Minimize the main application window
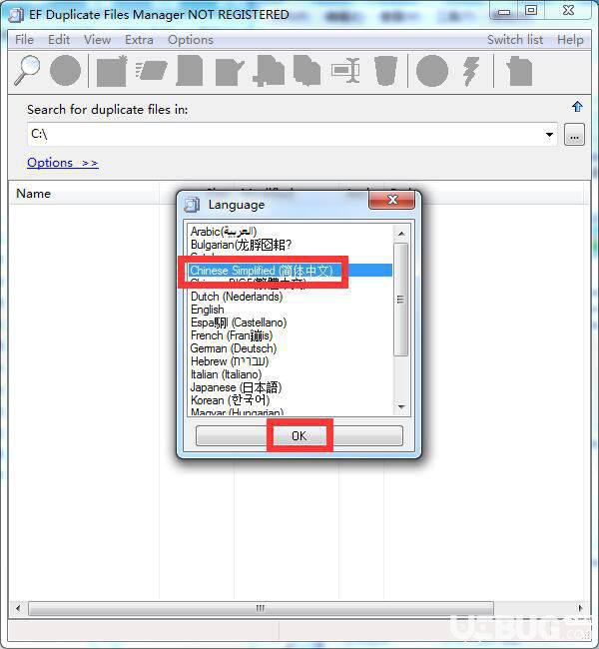Viewport: 599px width, 649px height. tap(504, 11)
